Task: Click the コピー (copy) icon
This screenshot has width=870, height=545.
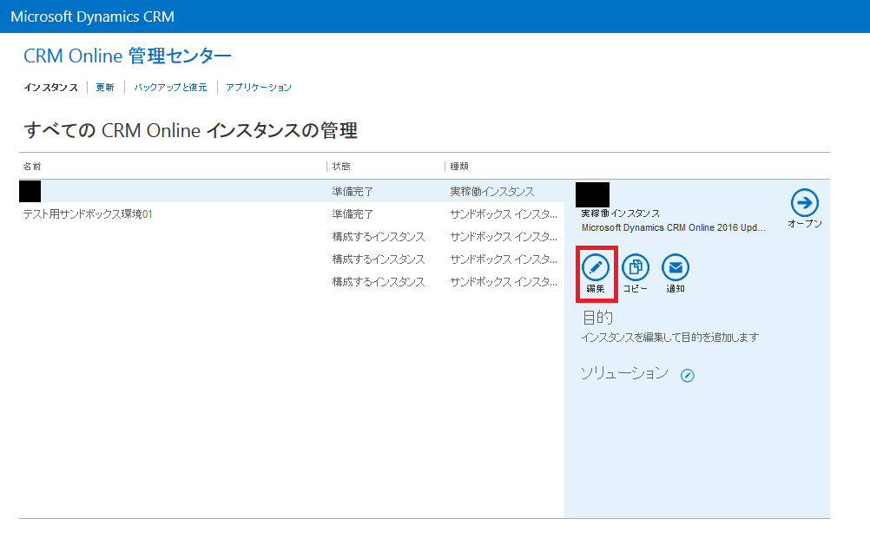Action: click(636, 268)
